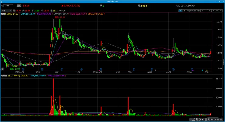The image size is (225, 122).
Task: Open the 日線 chart type dropdown
Action: 6,10
